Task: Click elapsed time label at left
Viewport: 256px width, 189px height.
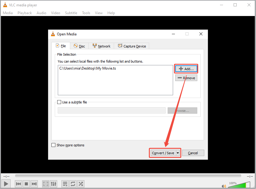Action: click(7, 176)
